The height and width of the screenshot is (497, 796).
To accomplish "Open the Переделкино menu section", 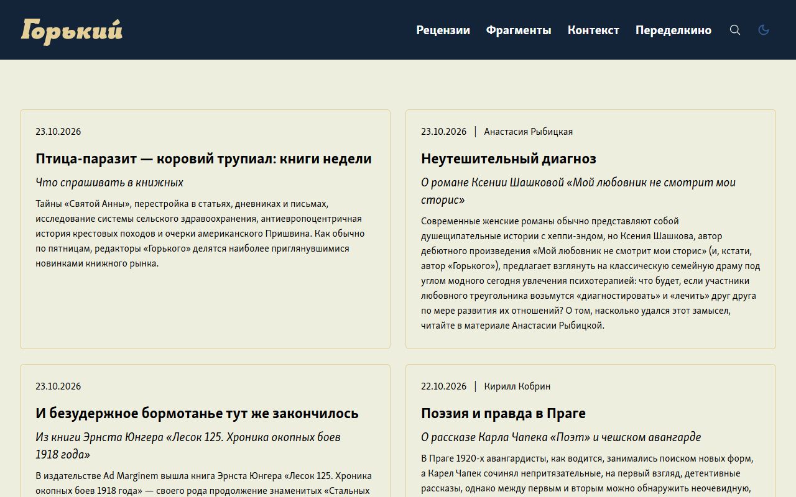I will (x=673, y=30).
